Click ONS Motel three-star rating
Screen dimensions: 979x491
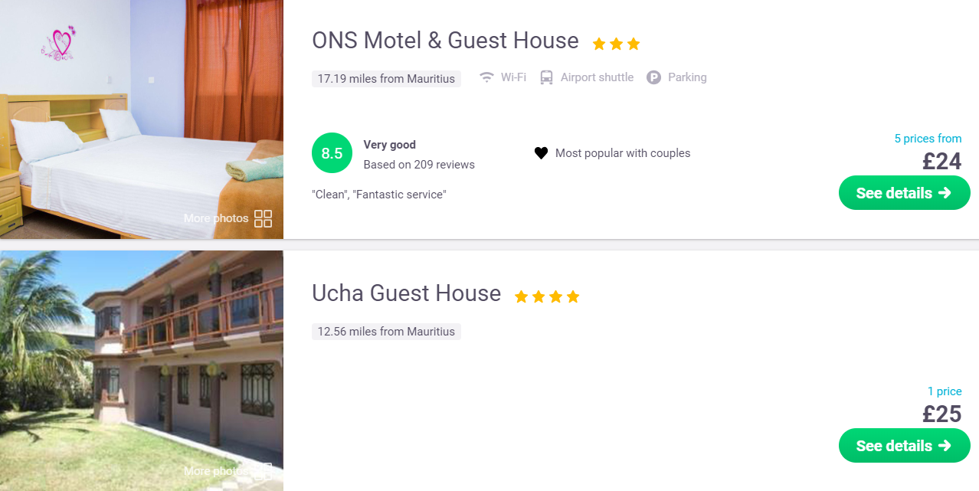coord(616,44)
